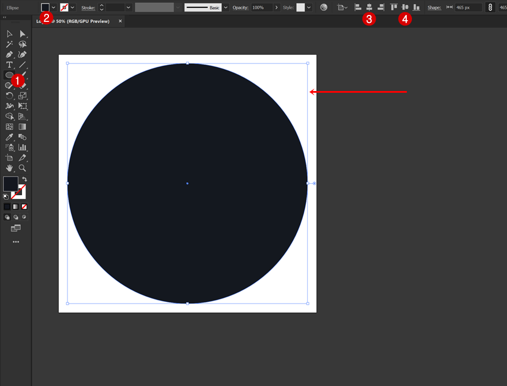Click the large Fill color swatch
Image resolution: width=507 pixels, height=386 pixels.
(x=10, y=184)
